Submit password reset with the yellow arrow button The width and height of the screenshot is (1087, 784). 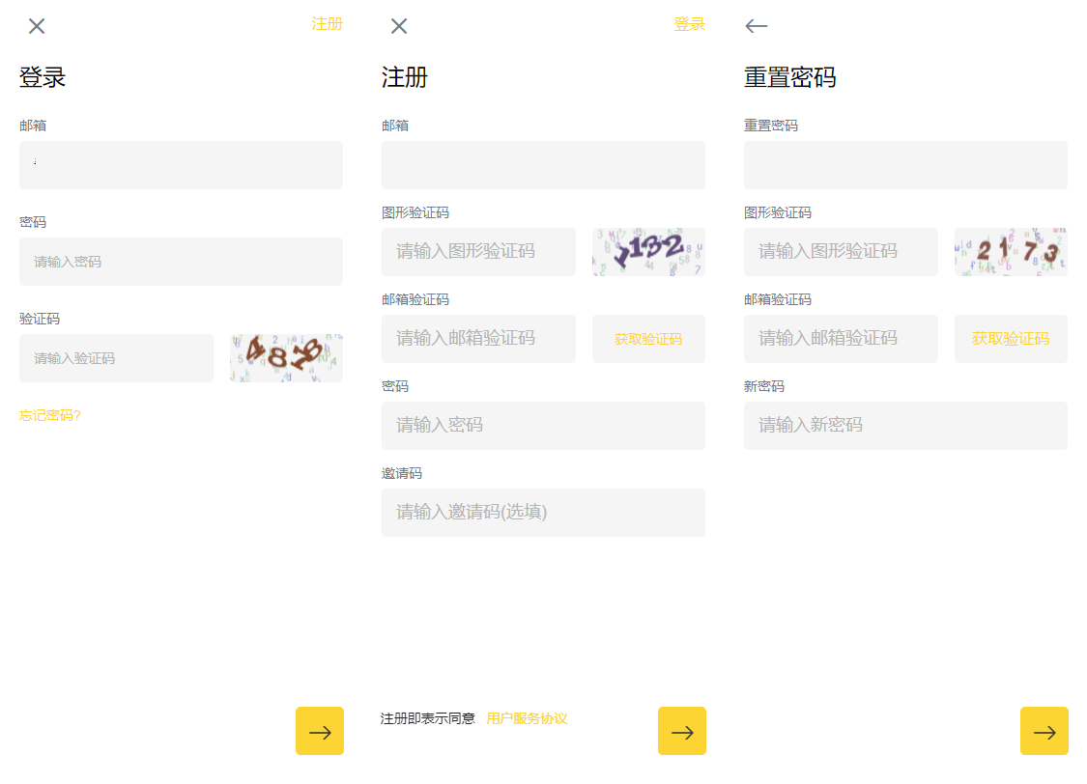(x=1044, y=731)
